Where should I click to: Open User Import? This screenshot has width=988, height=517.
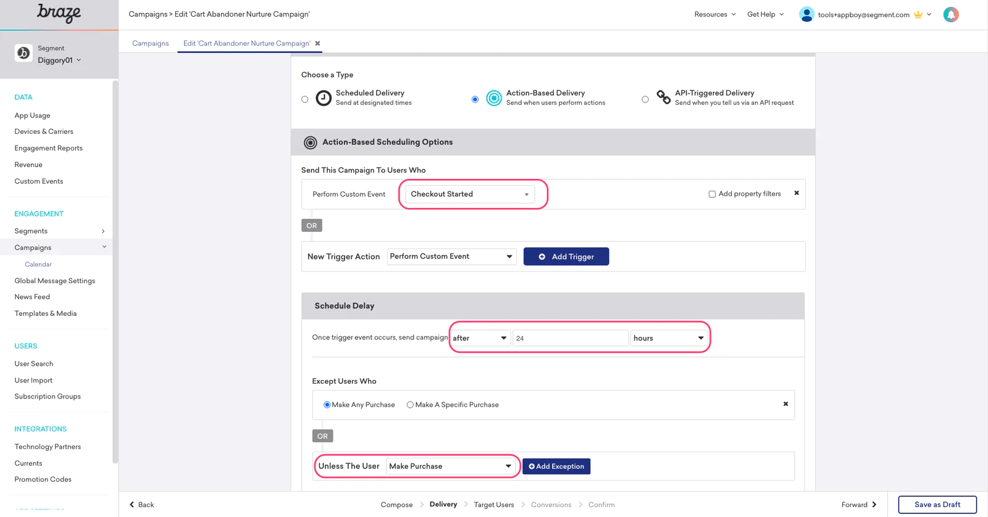coord(33,381)
